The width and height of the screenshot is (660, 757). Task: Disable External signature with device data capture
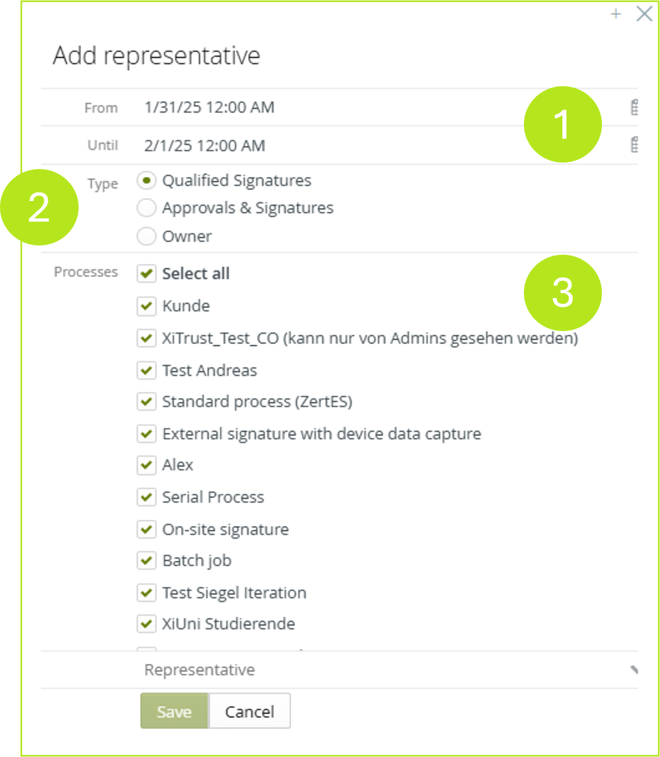[146, 434]
